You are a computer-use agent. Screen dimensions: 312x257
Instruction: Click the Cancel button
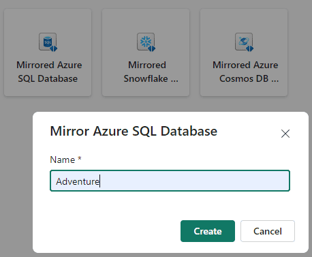tap(268, 231)
